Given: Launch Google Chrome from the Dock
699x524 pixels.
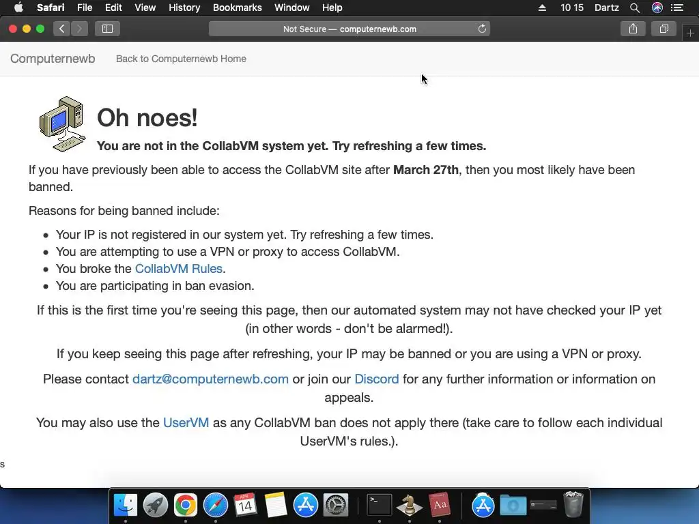Looking at the screenshot, I should click(x=186, y=506).
